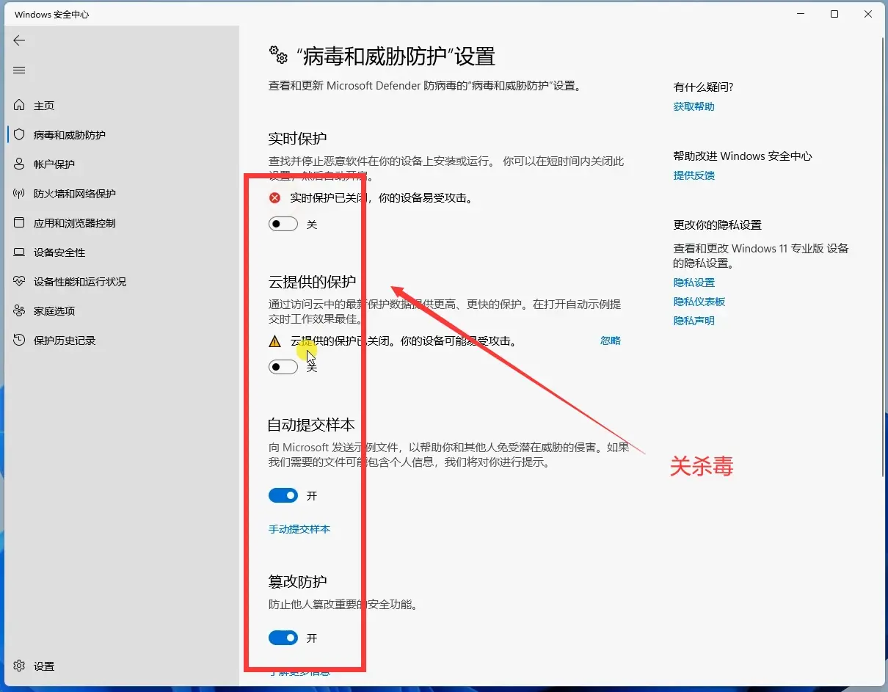Click the yellow warning triangle icon
Viewport: 888px width, 692px height.
point(275,341)
